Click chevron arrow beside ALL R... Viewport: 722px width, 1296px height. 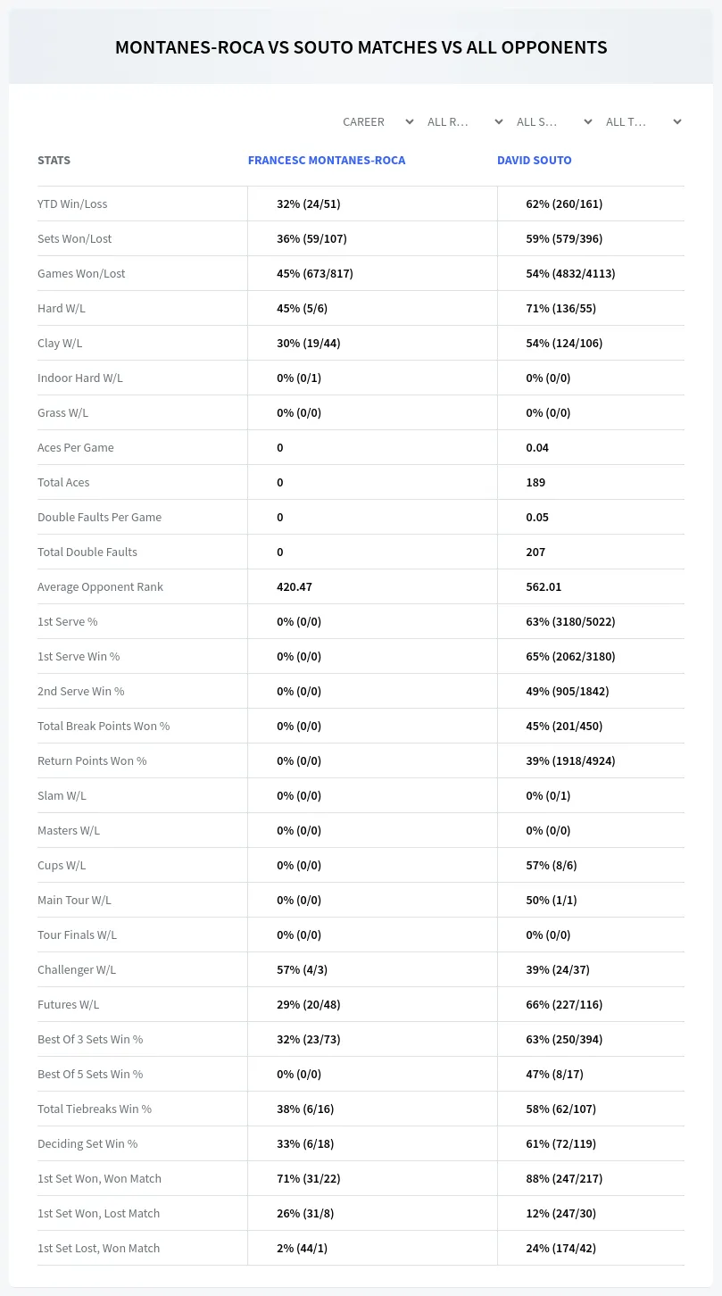(499, 121)
